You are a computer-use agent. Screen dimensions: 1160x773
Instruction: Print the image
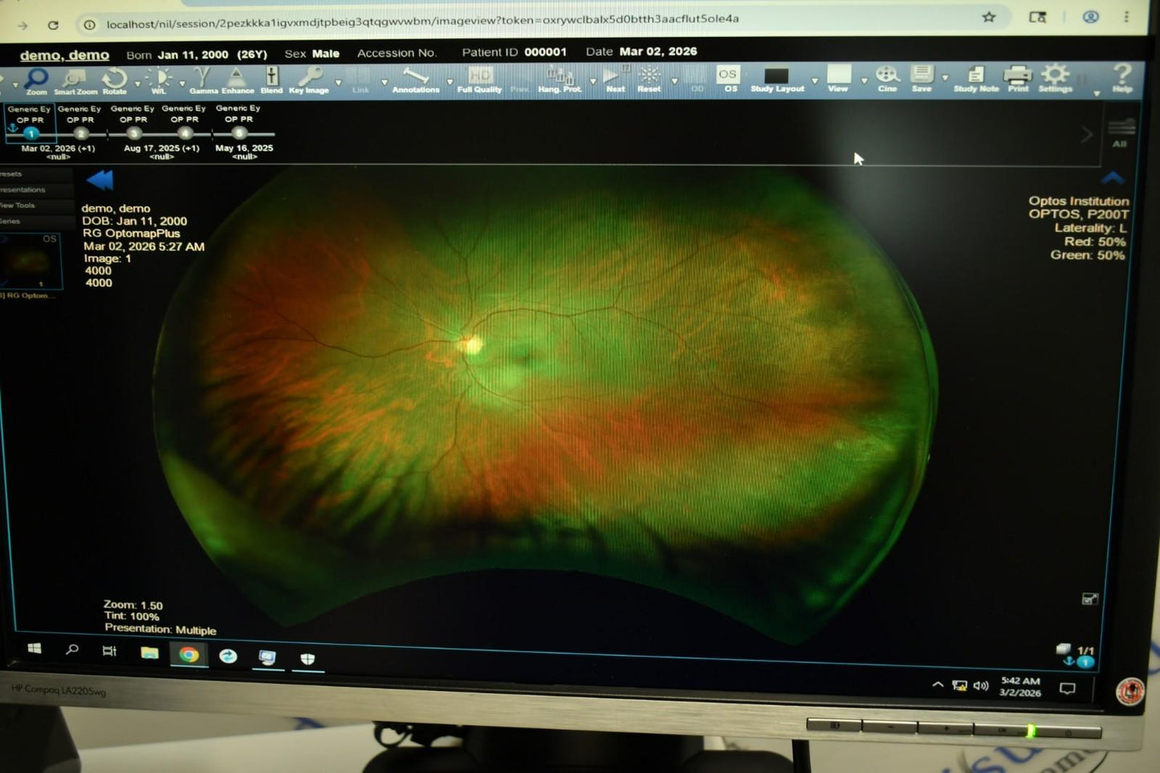coord(1018,79)
